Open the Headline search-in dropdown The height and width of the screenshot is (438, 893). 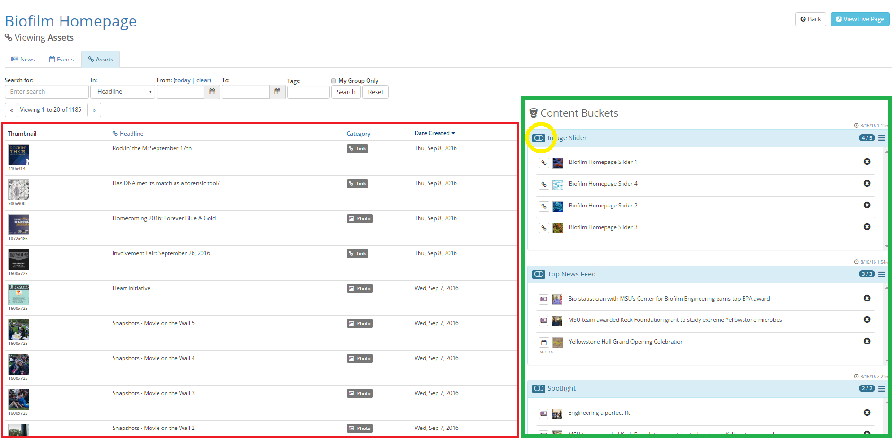pos(123,92)
